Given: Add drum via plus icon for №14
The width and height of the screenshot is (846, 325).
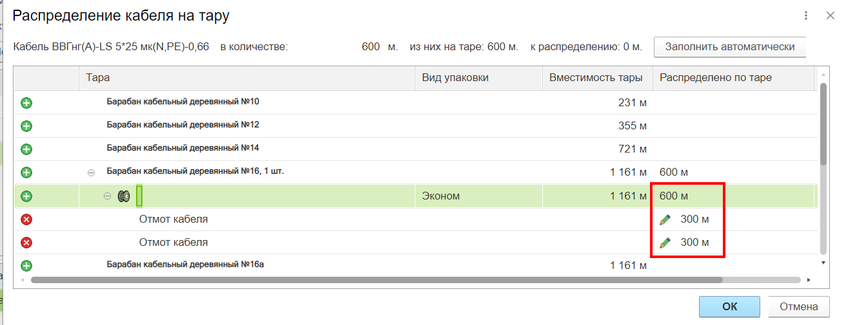Looking at the screenshot, I should (x=26, y=149).
